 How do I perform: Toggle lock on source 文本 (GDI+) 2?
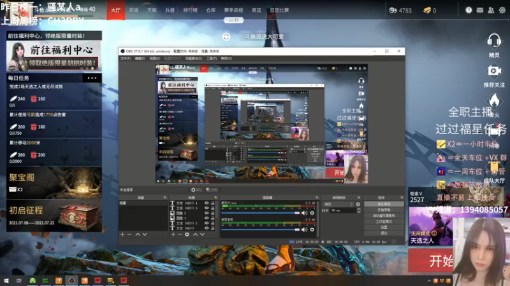(x=213, y=223)
